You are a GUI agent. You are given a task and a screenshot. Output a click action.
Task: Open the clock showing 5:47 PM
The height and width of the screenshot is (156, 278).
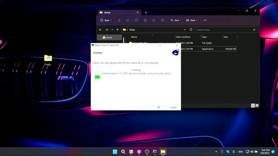tap(265, 152)
